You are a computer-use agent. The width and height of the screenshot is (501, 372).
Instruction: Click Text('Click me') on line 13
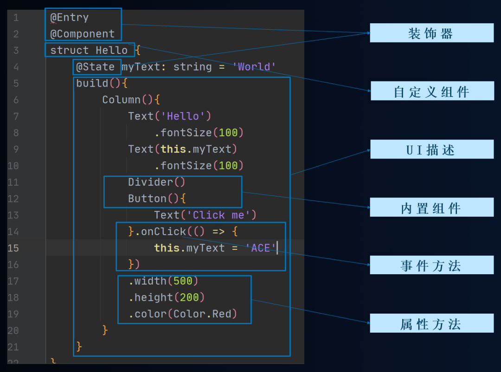click(205, 215)
